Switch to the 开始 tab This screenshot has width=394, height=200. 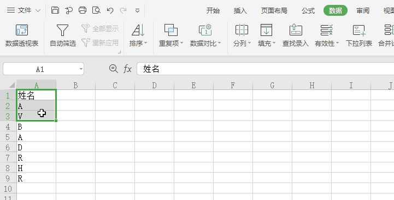(213, 10)
